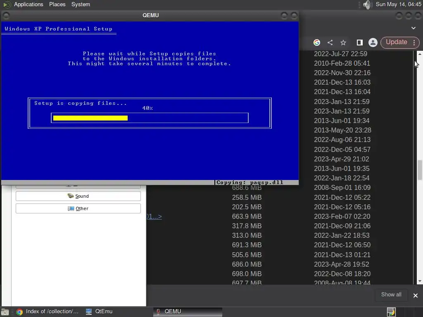Click the date 2010-Feb-28 05:41
423x317 pixels.
342,63
